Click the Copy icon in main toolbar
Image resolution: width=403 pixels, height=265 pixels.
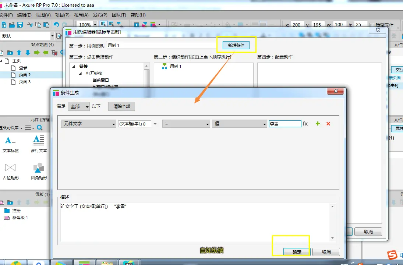[x=38, y=25]
